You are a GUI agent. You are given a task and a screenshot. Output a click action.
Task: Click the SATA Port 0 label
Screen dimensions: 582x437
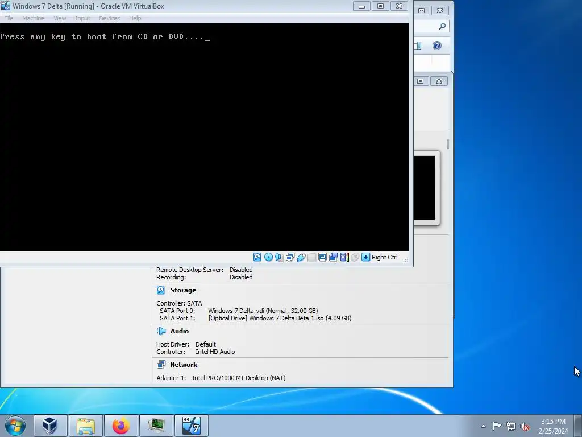click(x=177, y=311)
